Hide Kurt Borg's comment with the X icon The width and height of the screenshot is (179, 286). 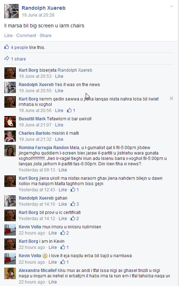click(x=171, y=98)
